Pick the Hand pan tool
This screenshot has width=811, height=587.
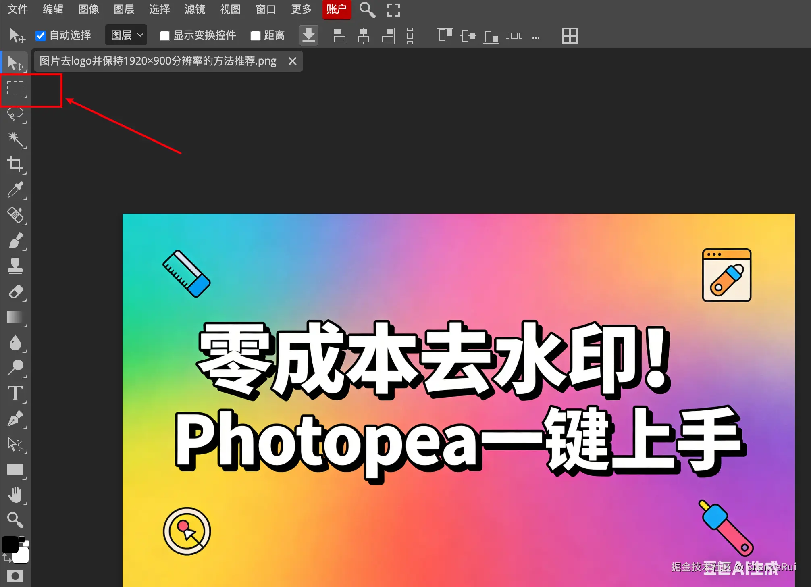click(15, 495)
